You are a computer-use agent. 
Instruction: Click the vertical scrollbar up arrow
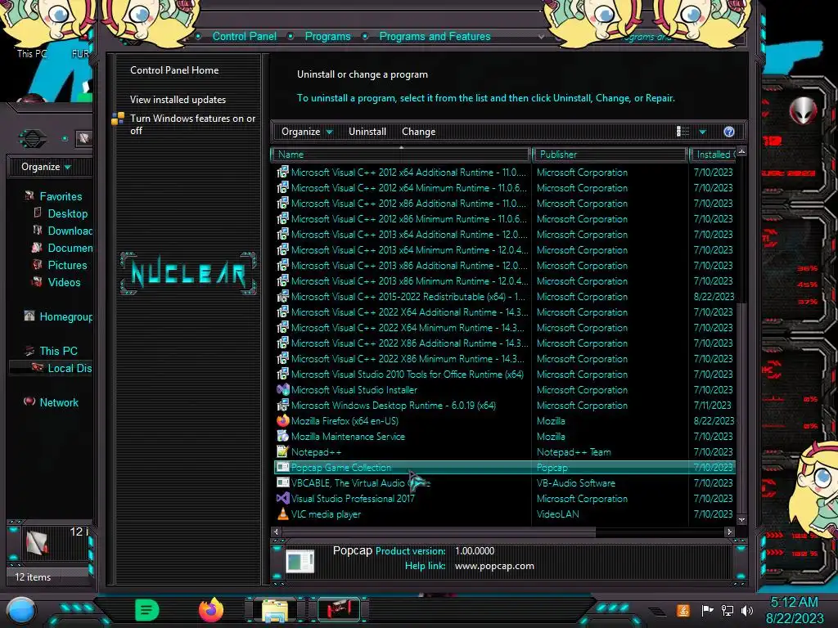(741, 152)
